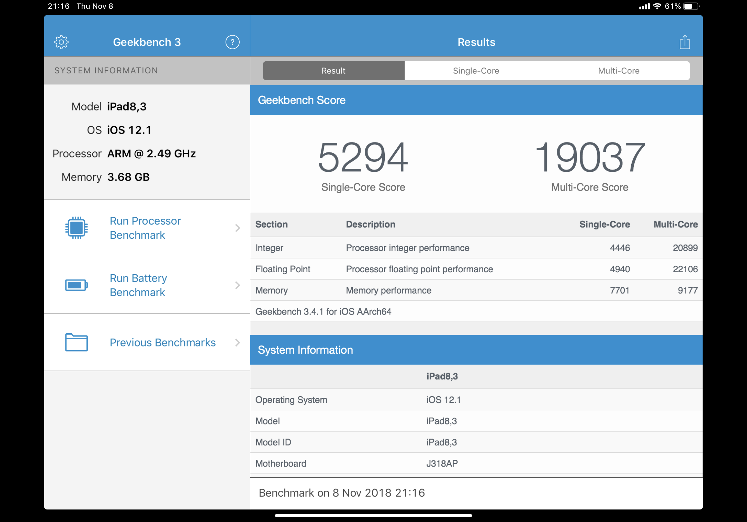Viewport: 747px width, 522px height.
Task: Run Processor Benchmark link
Action: [145, 228]
